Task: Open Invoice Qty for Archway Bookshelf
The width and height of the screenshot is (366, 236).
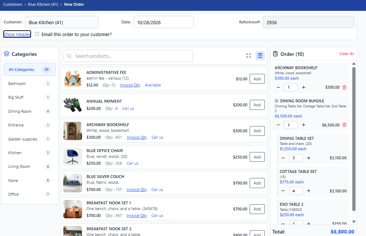Action: [x=137, y=137]
